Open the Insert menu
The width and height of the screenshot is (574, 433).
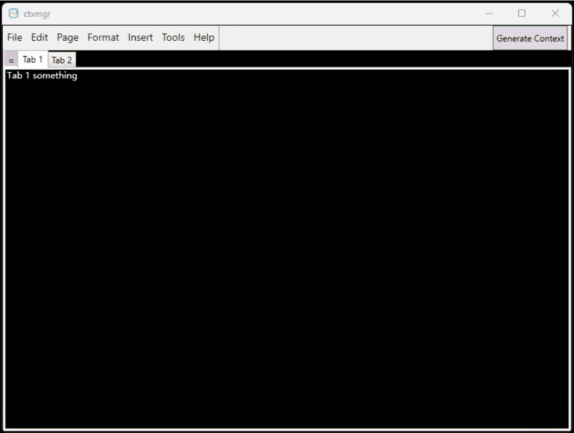click(x=140, y=38)
